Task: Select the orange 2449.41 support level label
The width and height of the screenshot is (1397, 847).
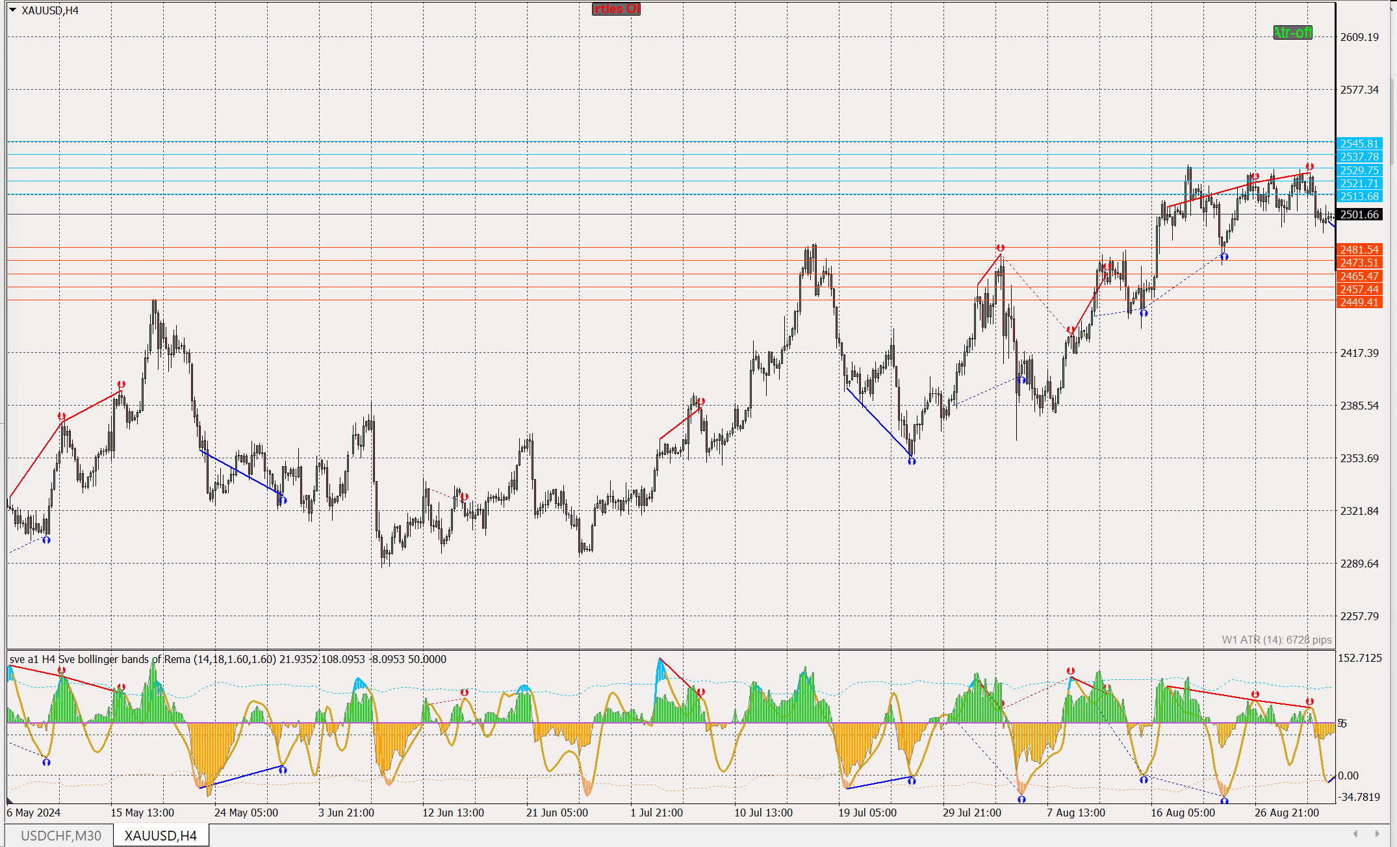Action: pyautogui.click(x=1359, y=302)
